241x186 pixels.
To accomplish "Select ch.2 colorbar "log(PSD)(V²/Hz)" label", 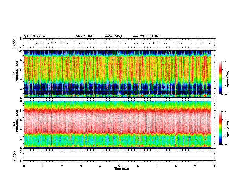I will pos(228,129).
